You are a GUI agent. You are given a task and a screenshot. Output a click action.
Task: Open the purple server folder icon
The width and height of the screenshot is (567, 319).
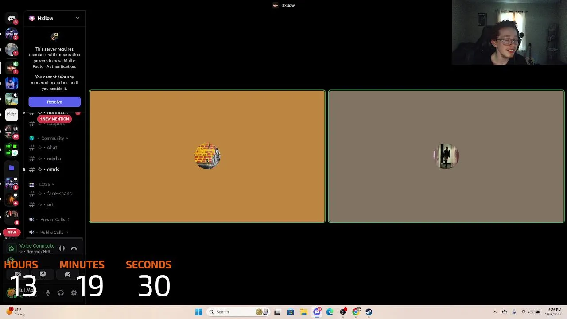pyautogui.click(x=12, y=168)
